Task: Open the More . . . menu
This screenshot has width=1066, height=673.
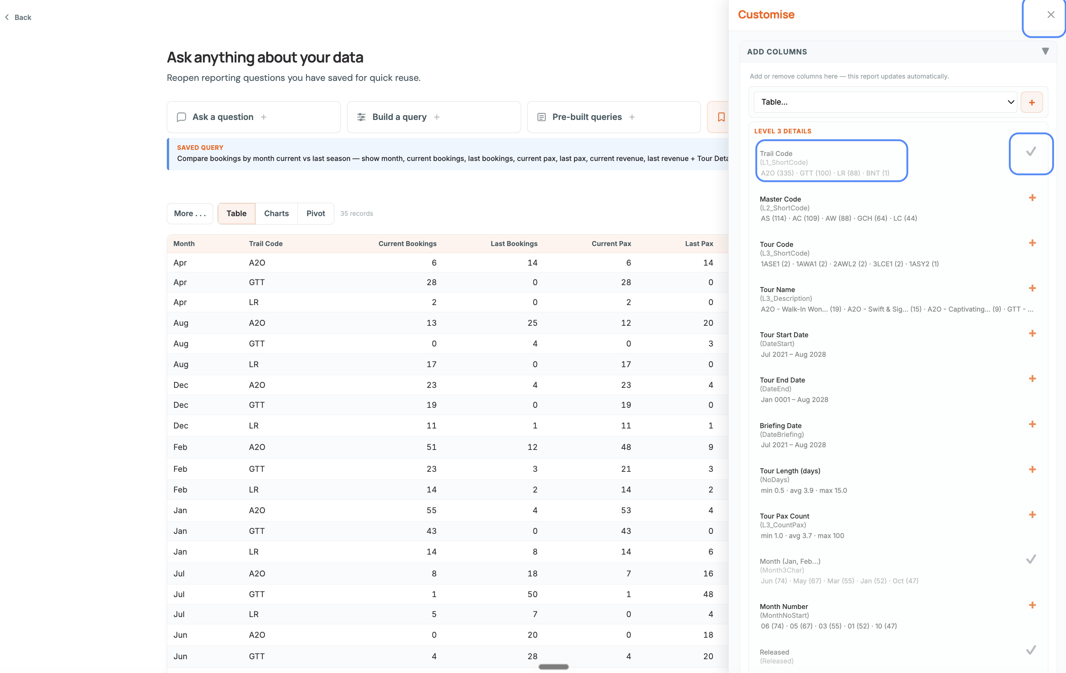Action: coord(190,214)
